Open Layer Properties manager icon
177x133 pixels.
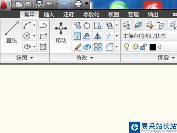[127, 25]
